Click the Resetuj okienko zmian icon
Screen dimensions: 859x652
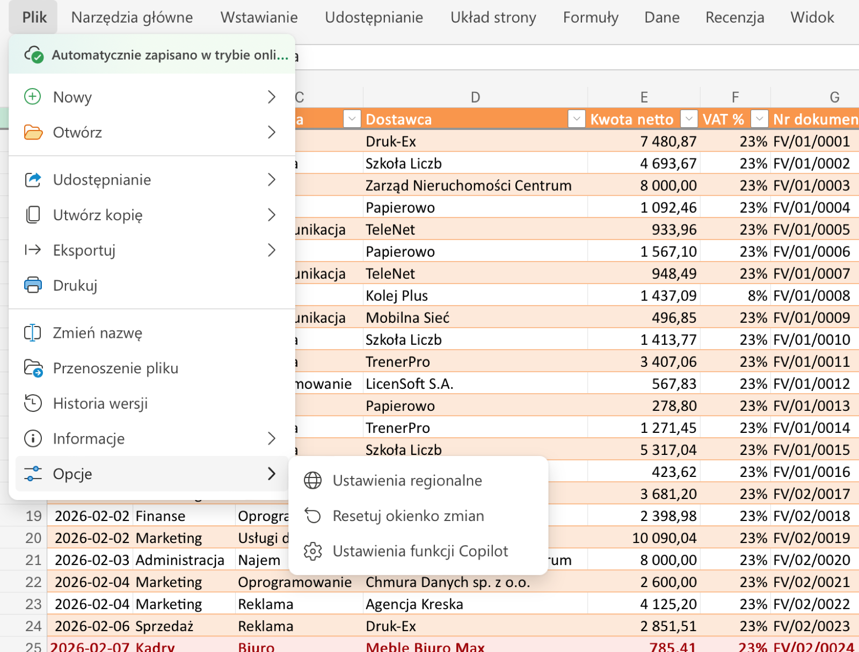pos(312,516)
